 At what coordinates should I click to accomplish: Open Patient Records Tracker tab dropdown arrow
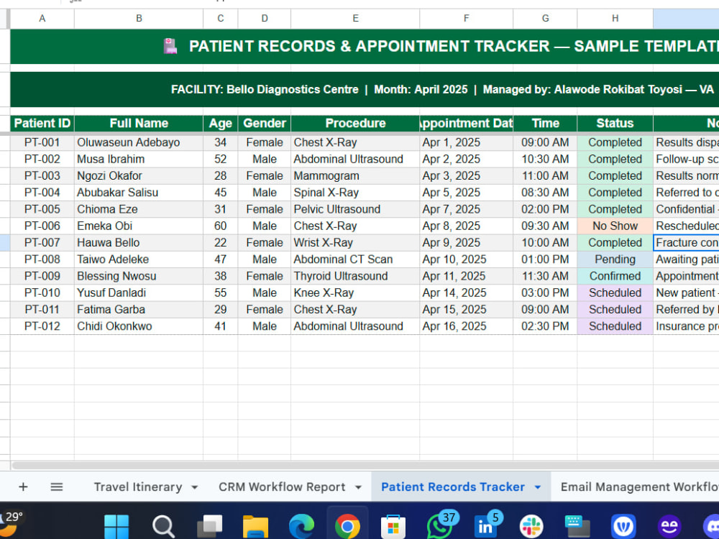tap(537, 487)
